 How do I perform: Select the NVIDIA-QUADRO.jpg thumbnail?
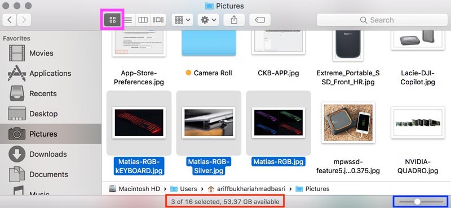pyautogui.click(x=418, y=123)
